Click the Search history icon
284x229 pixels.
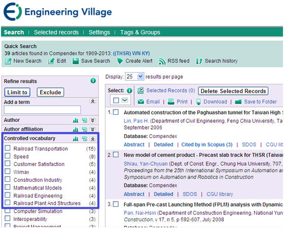point(199,61)
